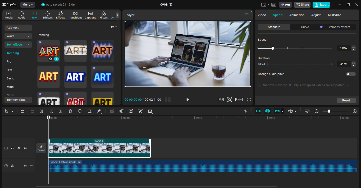Click the Mirror flip icon in the toolbar
Image resolution: width=361 pixels, height=188 pixels.
pyautogui.click(x=99, y=111)
